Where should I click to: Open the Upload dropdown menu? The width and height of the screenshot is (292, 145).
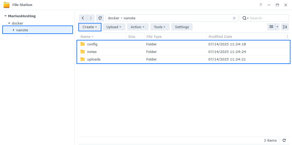pos(114,27)
